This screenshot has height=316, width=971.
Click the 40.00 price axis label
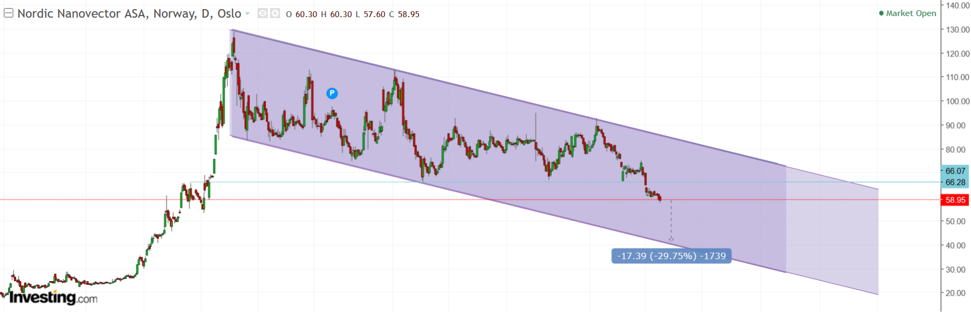[955, 245]
